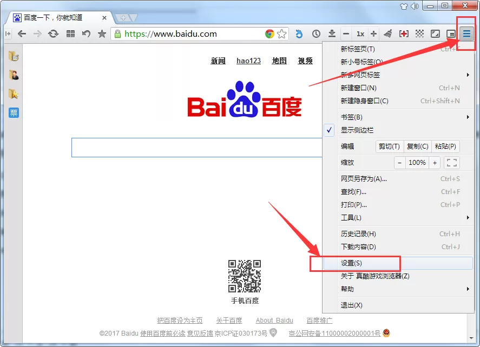
Task: Open favorites with the solid star icon
Action: coord(102,34)
